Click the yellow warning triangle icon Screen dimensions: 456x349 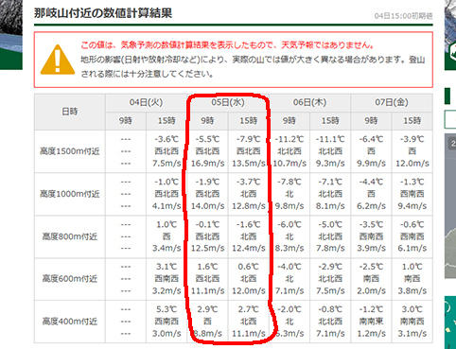click(58, 60)
